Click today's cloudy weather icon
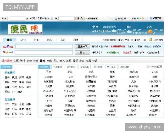This screenshot has height=134, width=167. point(114,31)
